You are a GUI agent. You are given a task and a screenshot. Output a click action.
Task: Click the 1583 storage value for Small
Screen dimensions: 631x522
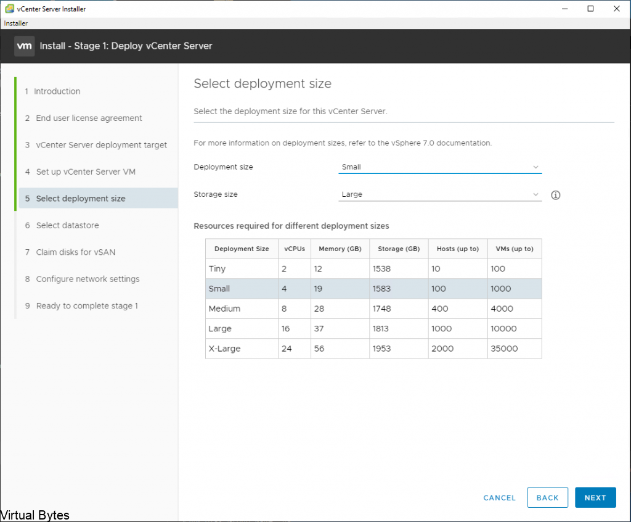pos(381,289)
